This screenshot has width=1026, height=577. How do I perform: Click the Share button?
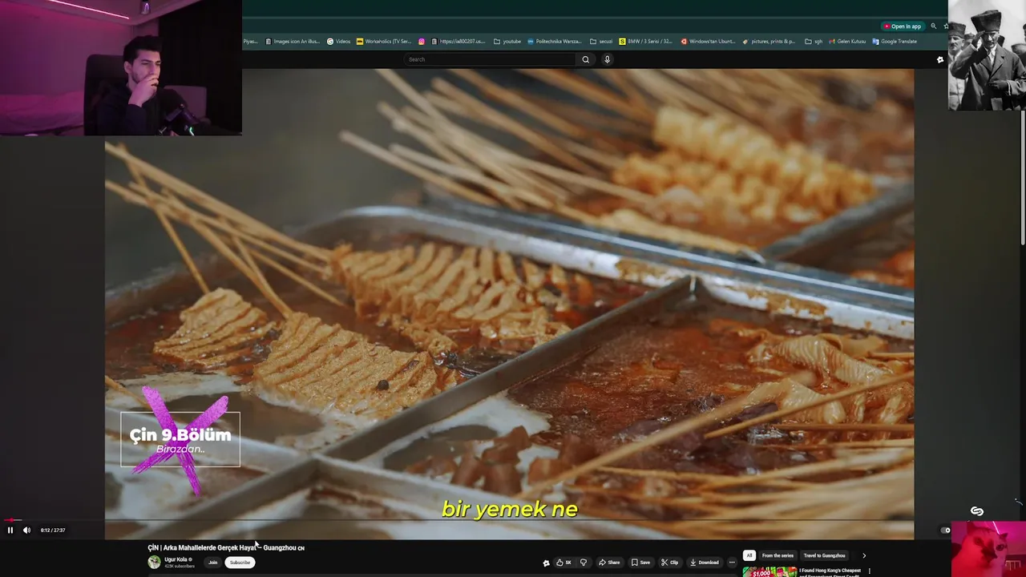(609, 563)
